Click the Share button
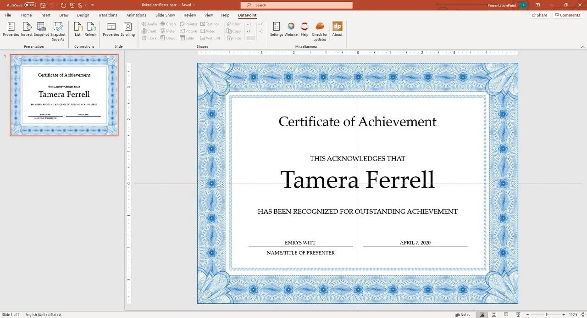 (539, 15)
